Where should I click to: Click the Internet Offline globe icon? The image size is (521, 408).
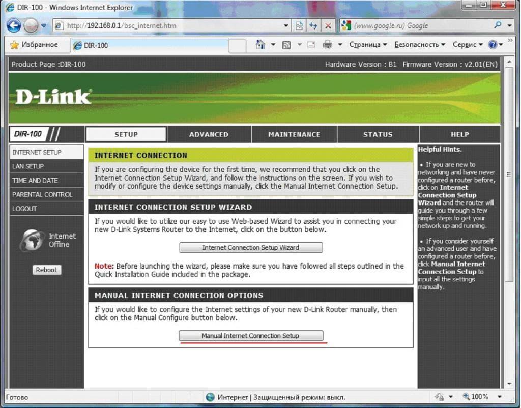click(32, 240)
